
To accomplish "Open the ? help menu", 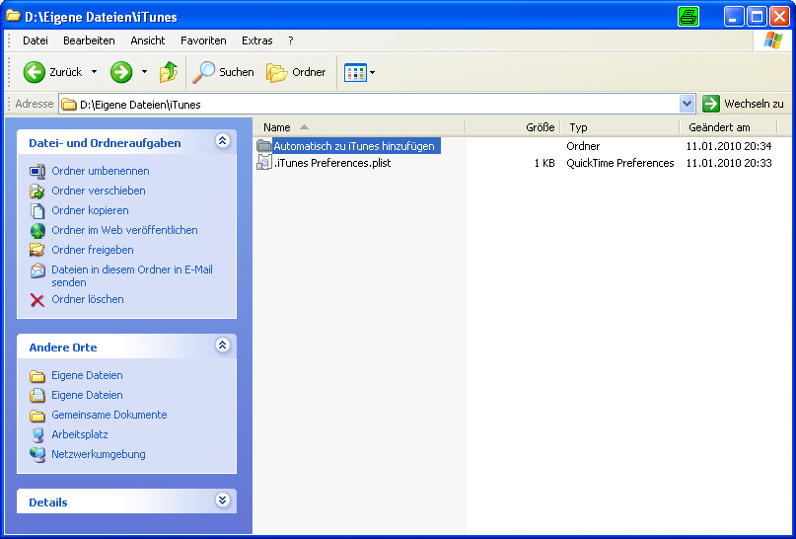I will [290, 40].
